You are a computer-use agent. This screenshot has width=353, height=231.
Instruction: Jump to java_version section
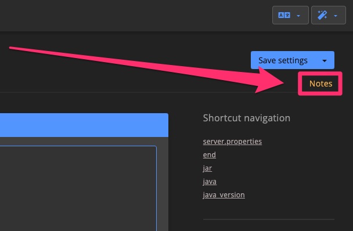(224, 195)
